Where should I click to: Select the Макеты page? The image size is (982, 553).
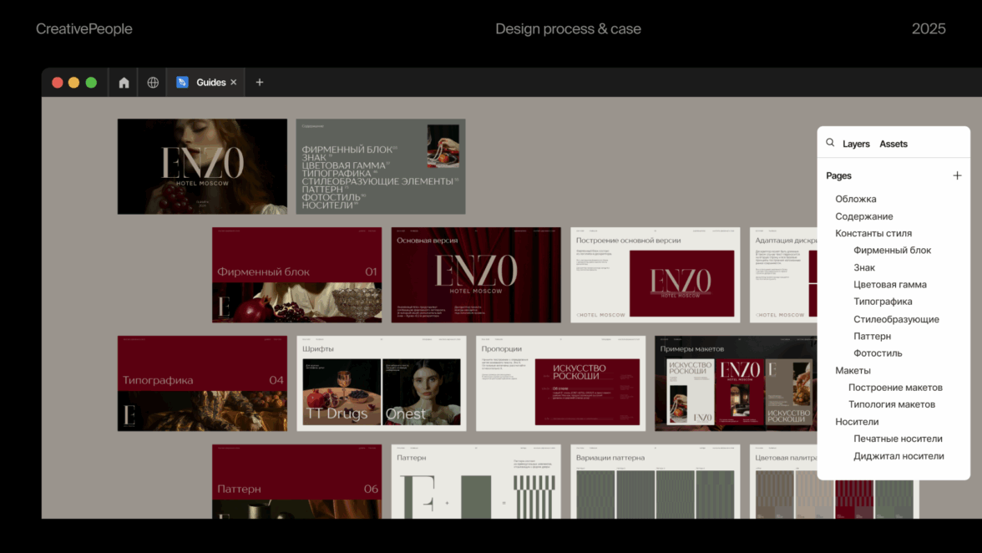pyautogui.click(x=853, y=371)
